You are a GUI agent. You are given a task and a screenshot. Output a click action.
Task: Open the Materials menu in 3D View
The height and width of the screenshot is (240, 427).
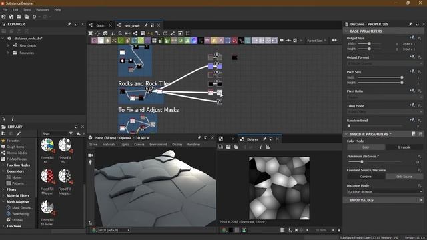[x=109, y=145]
